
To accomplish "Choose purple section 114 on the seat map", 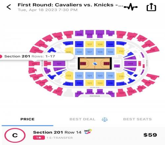I will (130, 64).
